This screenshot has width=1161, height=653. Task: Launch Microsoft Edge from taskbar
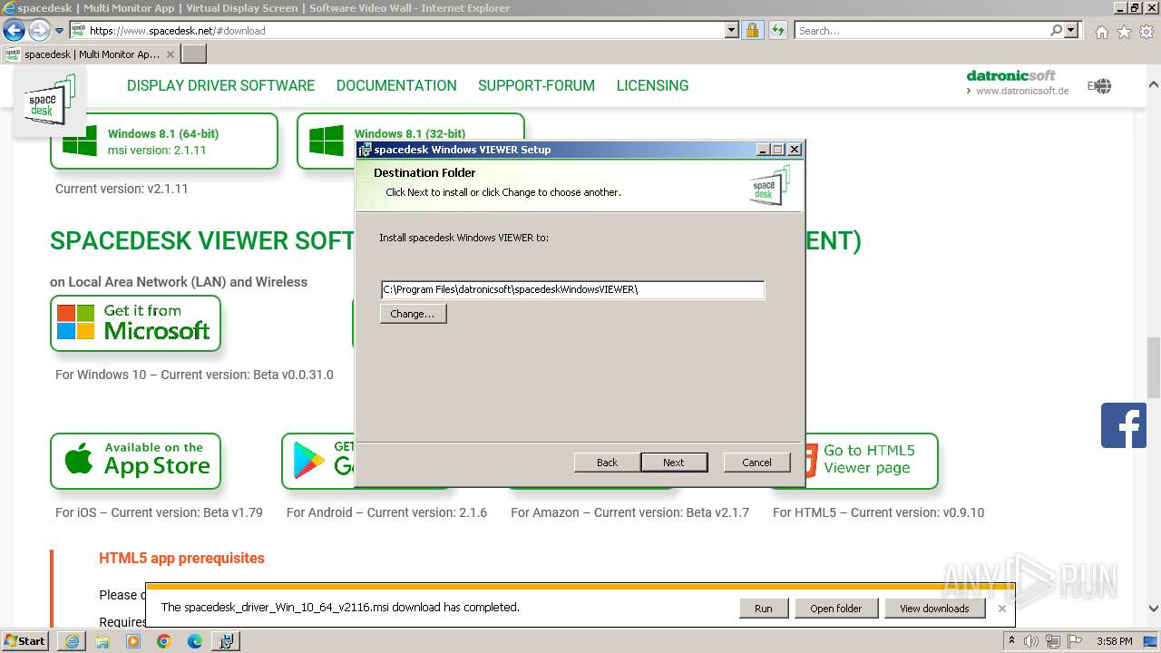(195, 641)
